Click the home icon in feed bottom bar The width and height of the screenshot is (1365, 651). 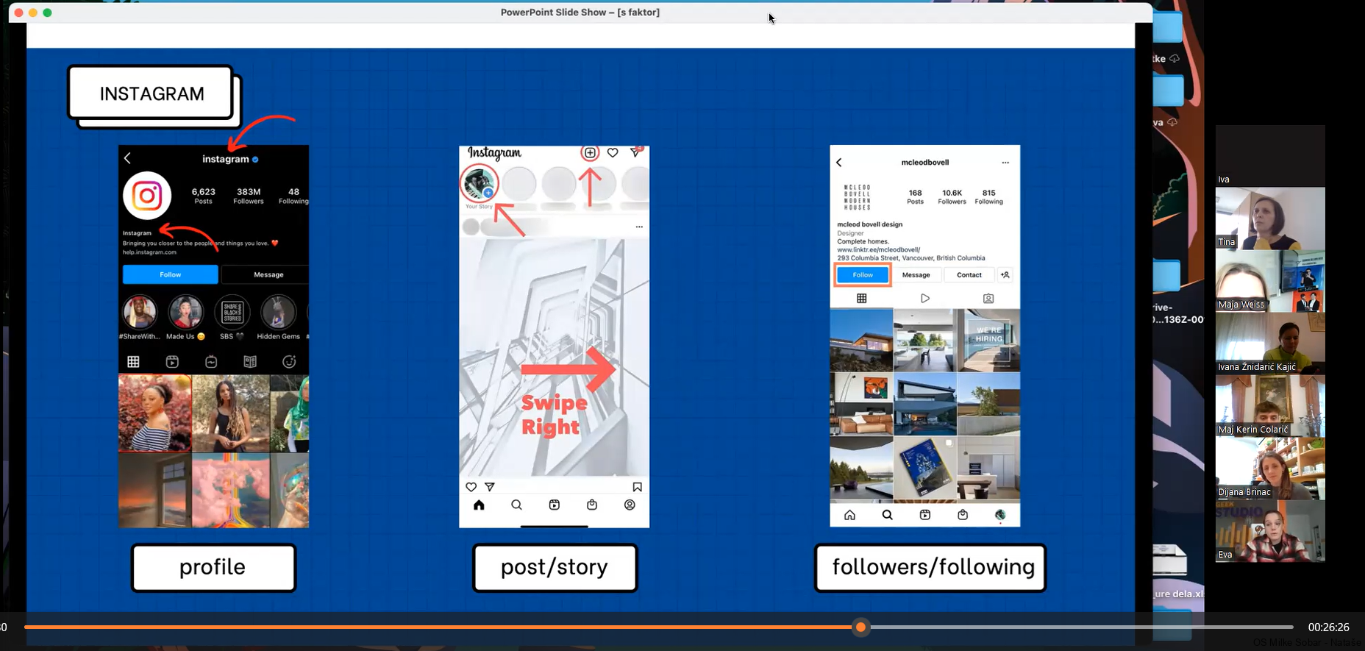(x=479, y=505)
